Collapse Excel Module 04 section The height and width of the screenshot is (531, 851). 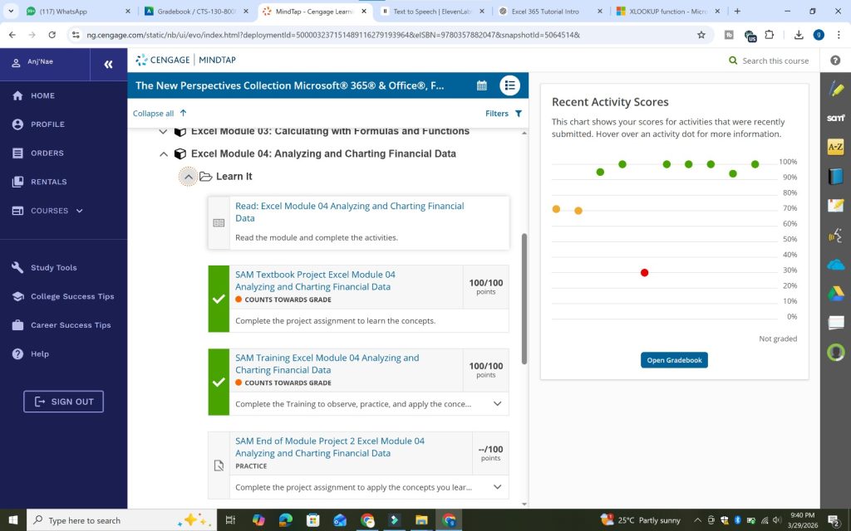coord(164,153)
